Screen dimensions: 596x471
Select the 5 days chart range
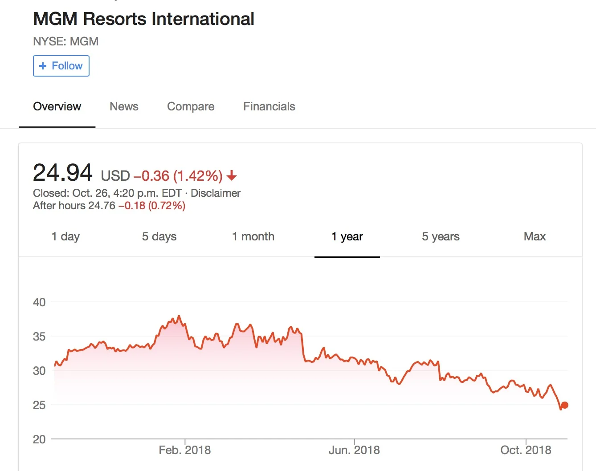click(159, 236)
